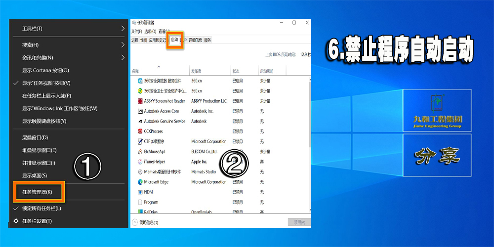
Task: Select the NDM icon
Action: pyautogui.click(x=140, y=192)
